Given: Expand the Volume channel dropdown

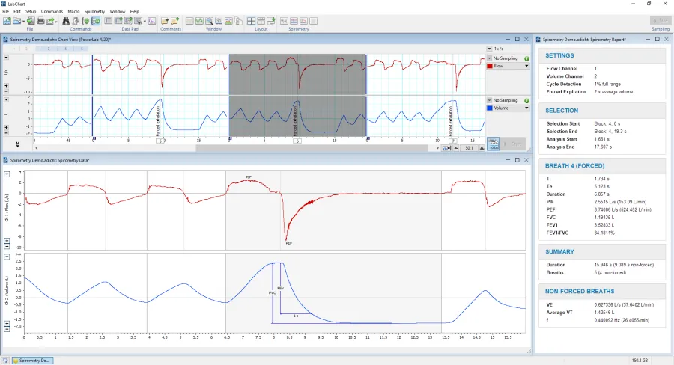Looking at the screenshot, I should [526, 108].
